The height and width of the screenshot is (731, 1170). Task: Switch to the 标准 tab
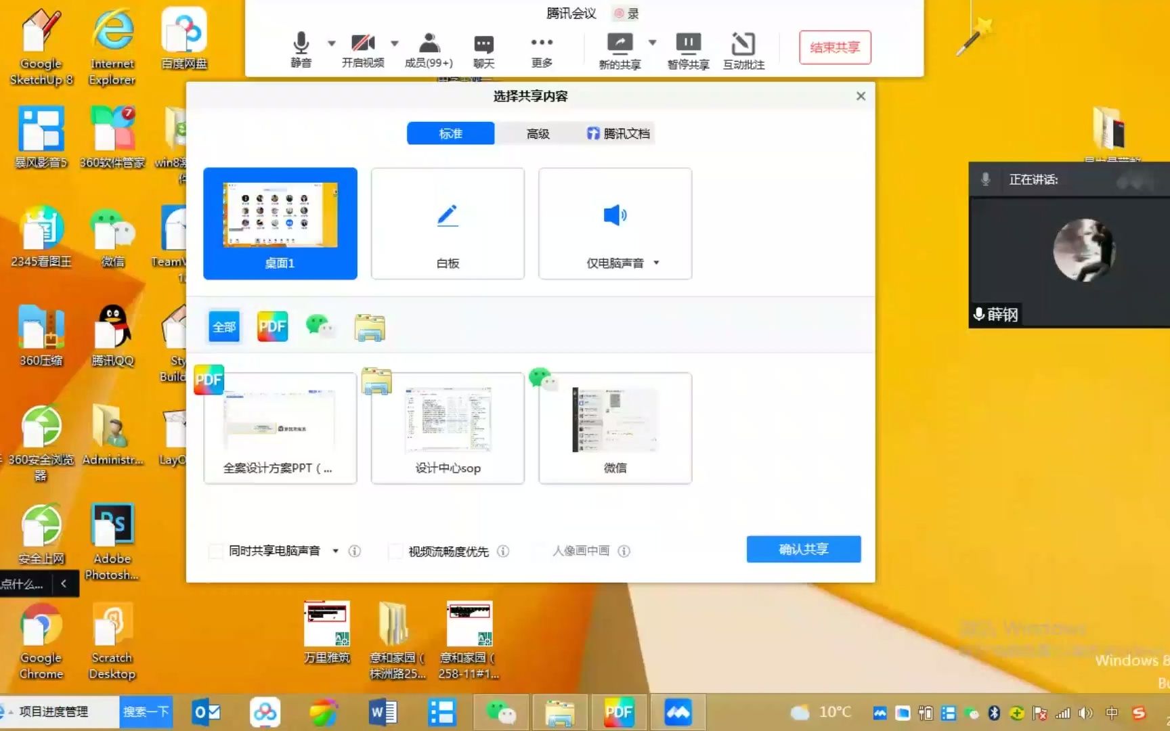click(450, 133)
